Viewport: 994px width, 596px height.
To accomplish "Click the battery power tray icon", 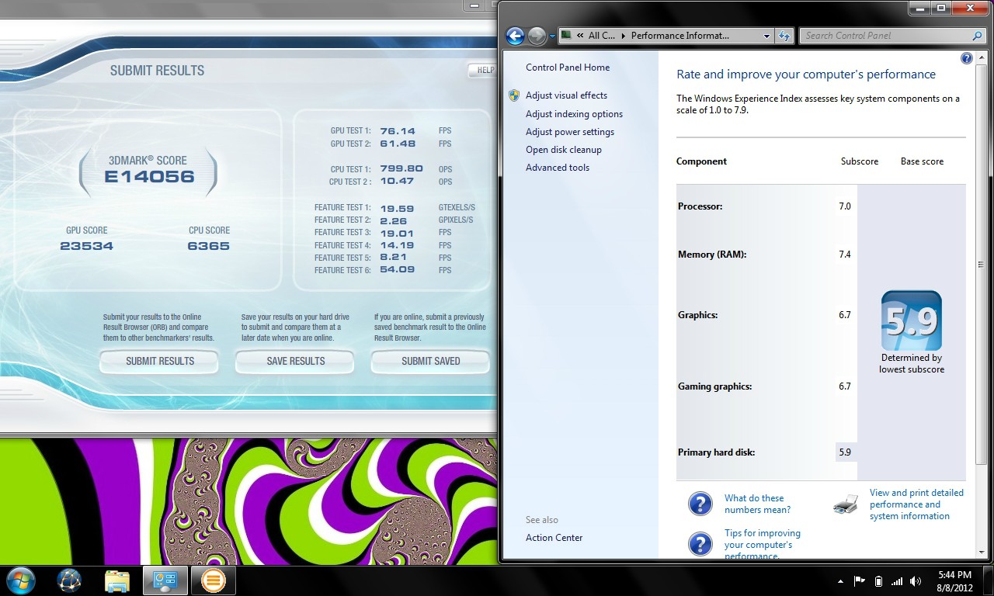I will [x=878, y=580].
